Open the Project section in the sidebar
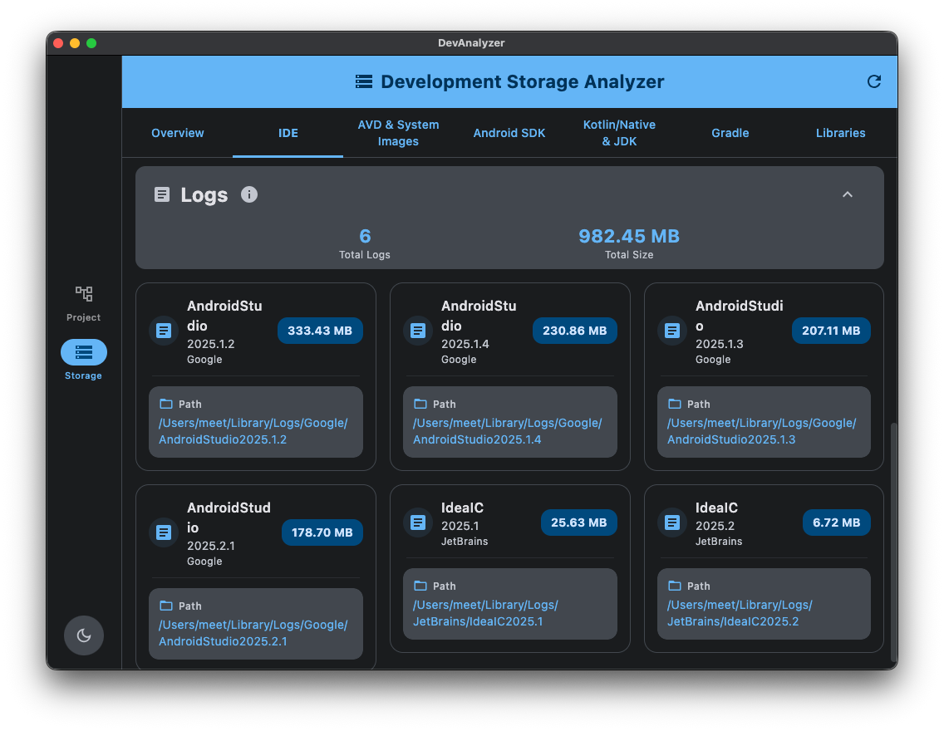Screen dimensions: 944x731 click(83, 304)
